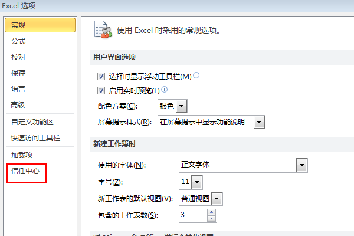Click the Excel 选项 title text

tap(19, 6)
